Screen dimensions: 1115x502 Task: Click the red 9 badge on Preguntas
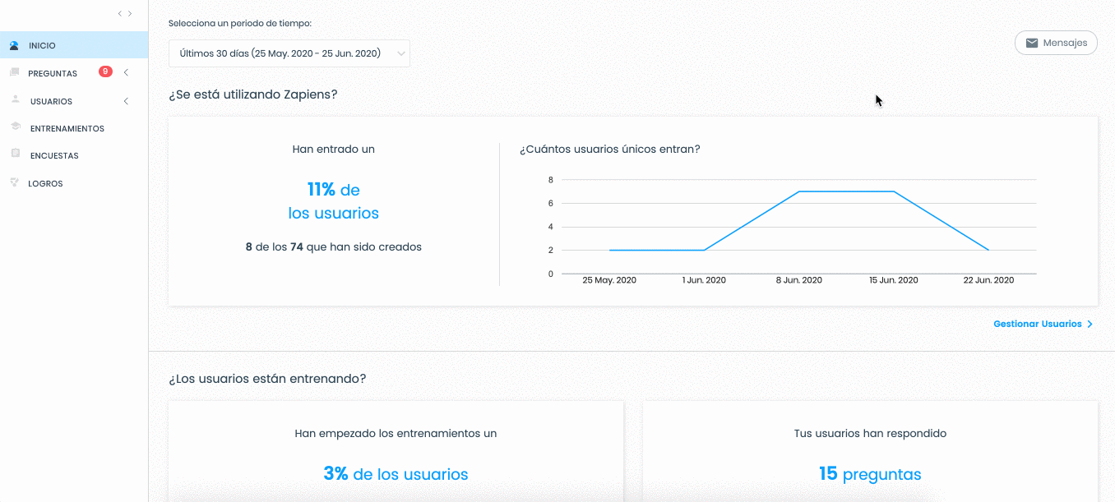coord(105,71)
